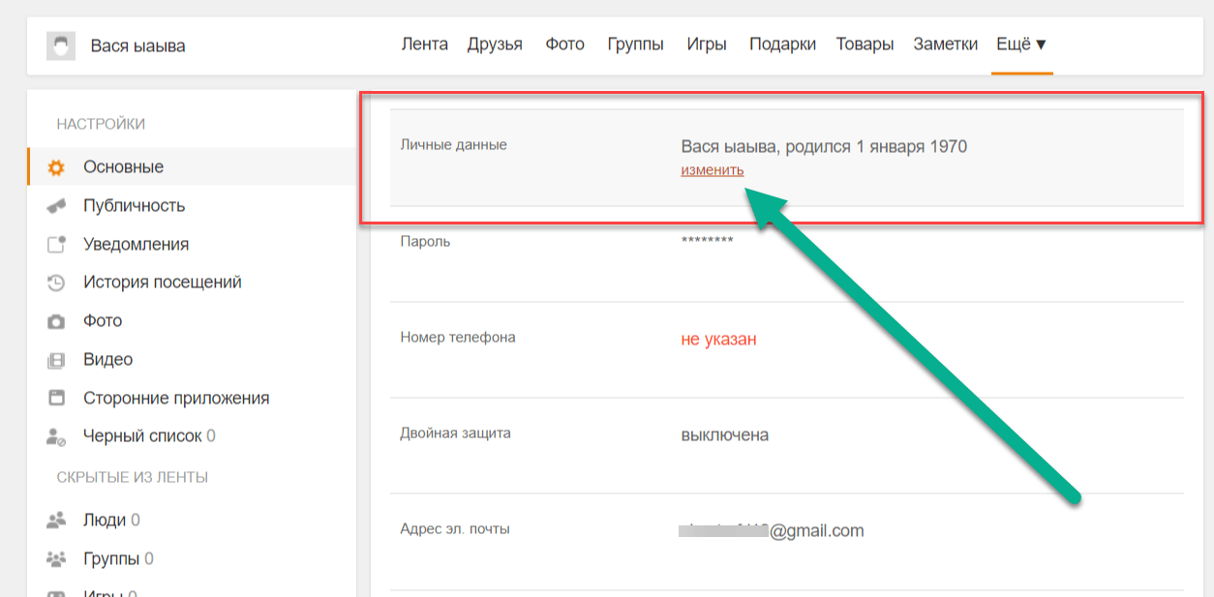Switch to the Фото tab in top navigation
This screenshot has width=1214, height=597.
pos(564,45)
